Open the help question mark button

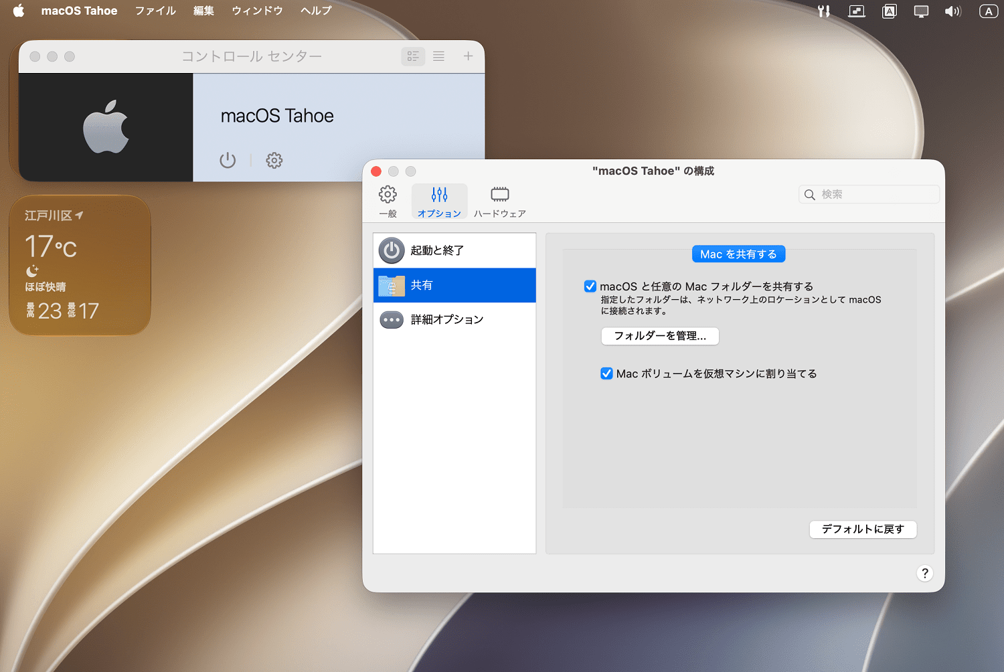(x=924, y=573)
